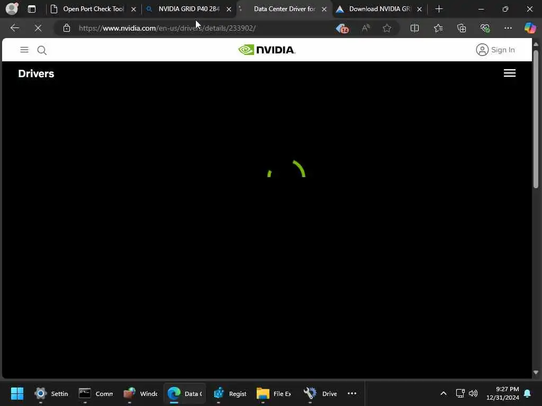The image size is (542, 406).
Task: Open Windows Start menu
Action: pos(17,393)
